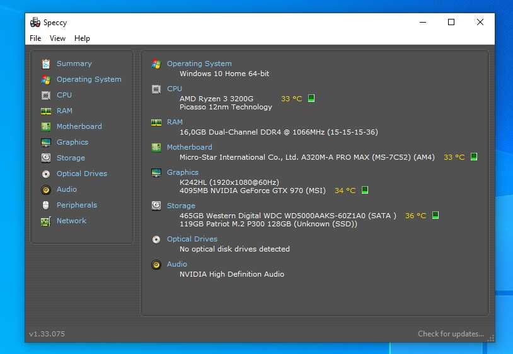
Task: Click the v1.33.075 version text
Action: point(47,334)
